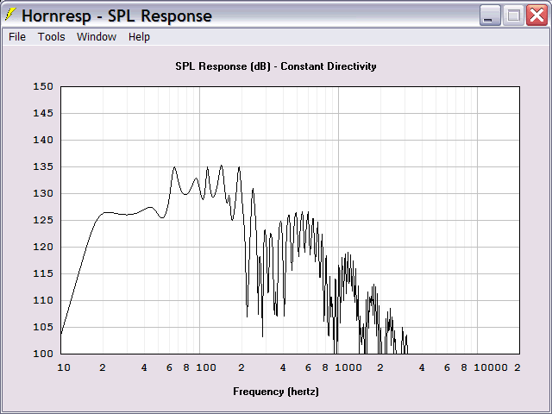Click the 100 Hz x-axis label
This screenshot has height=414, width=552.
click(x=206, y=367)
